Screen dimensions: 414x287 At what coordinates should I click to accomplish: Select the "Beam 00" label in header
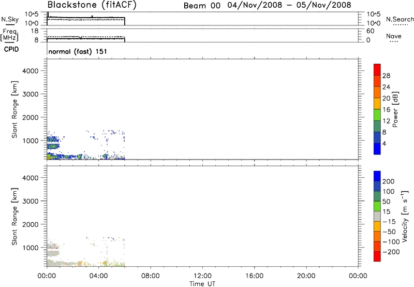(202, 6)
